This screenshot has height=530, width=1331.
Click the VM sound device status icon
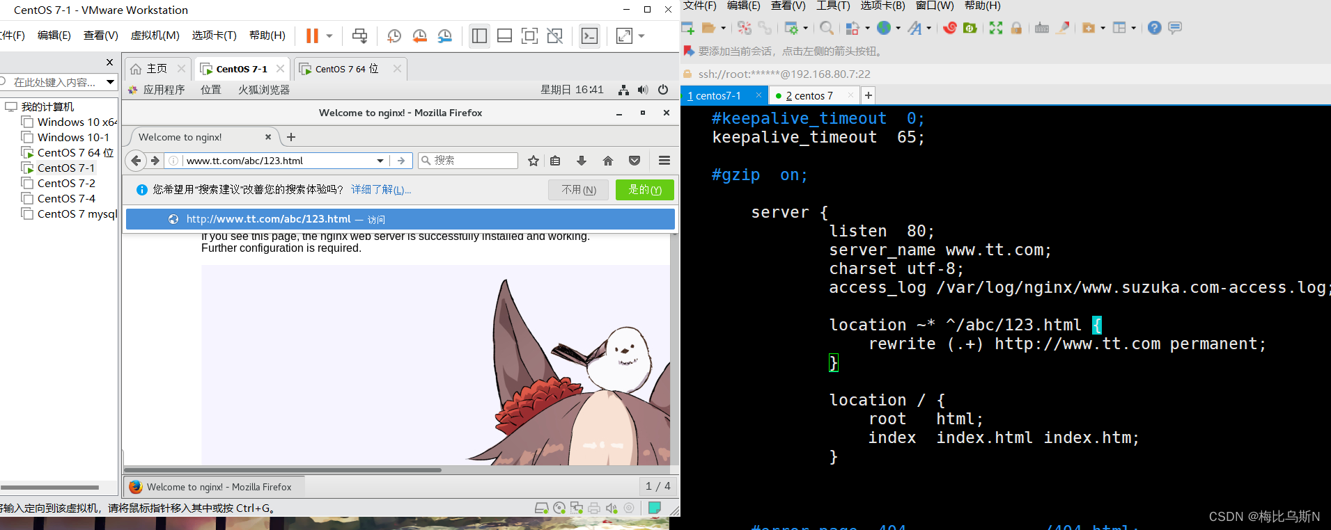point(612,508)
